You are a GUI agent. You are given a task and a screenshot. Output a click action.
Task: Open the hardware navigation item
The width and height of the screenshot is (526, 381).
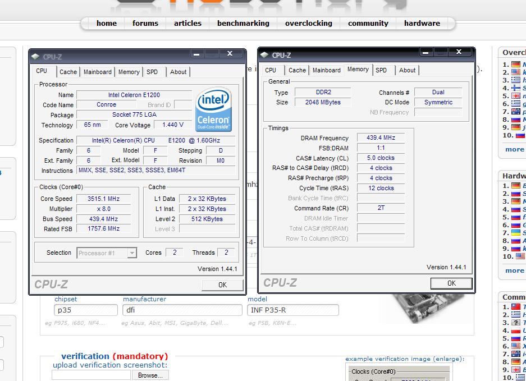pos(422,23)
